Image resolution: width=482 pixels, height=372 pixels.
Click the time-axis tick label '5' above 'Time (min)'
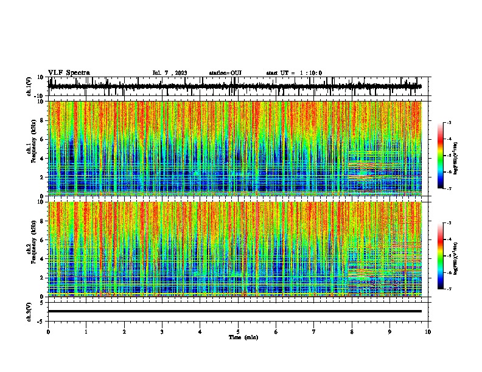click(x=238, y=332)
